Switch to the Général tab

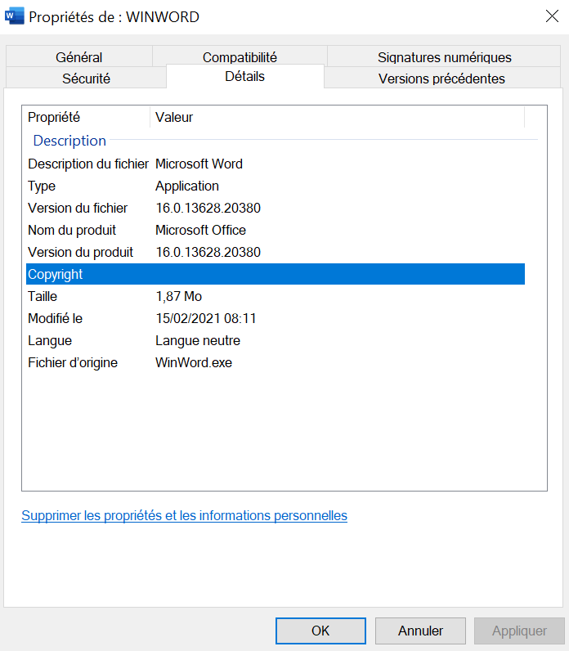pyautogui.click(x=78, y=57)
